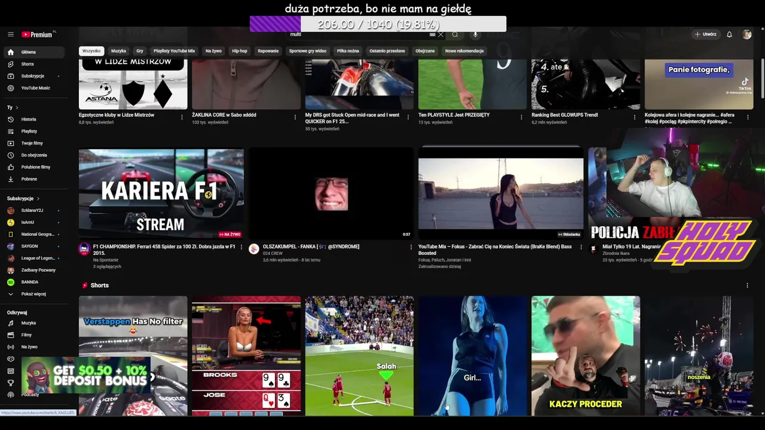Screen dimensions: 765x430
Task: Open Verstappen Has No filter short
Action: point(133,356)
